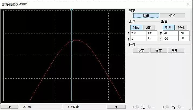Open vertical final dB unit box
The height and width of the screenshot is (110, 193).
(x=184, y=33)
